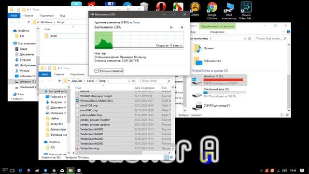Sort files by Дата изменения column

tap(144, 88)
